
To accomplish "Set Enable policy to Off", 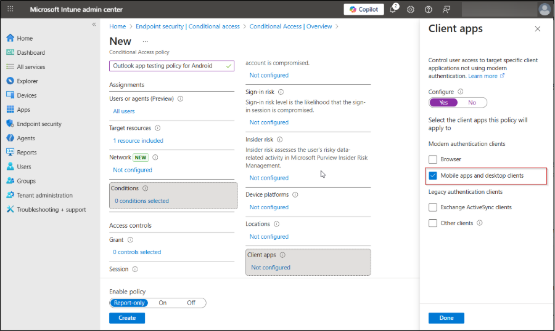I will (x=191, y=303).
